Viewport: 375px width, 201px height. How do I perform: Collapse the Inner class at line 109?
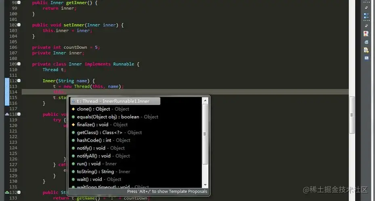(19, 64)
